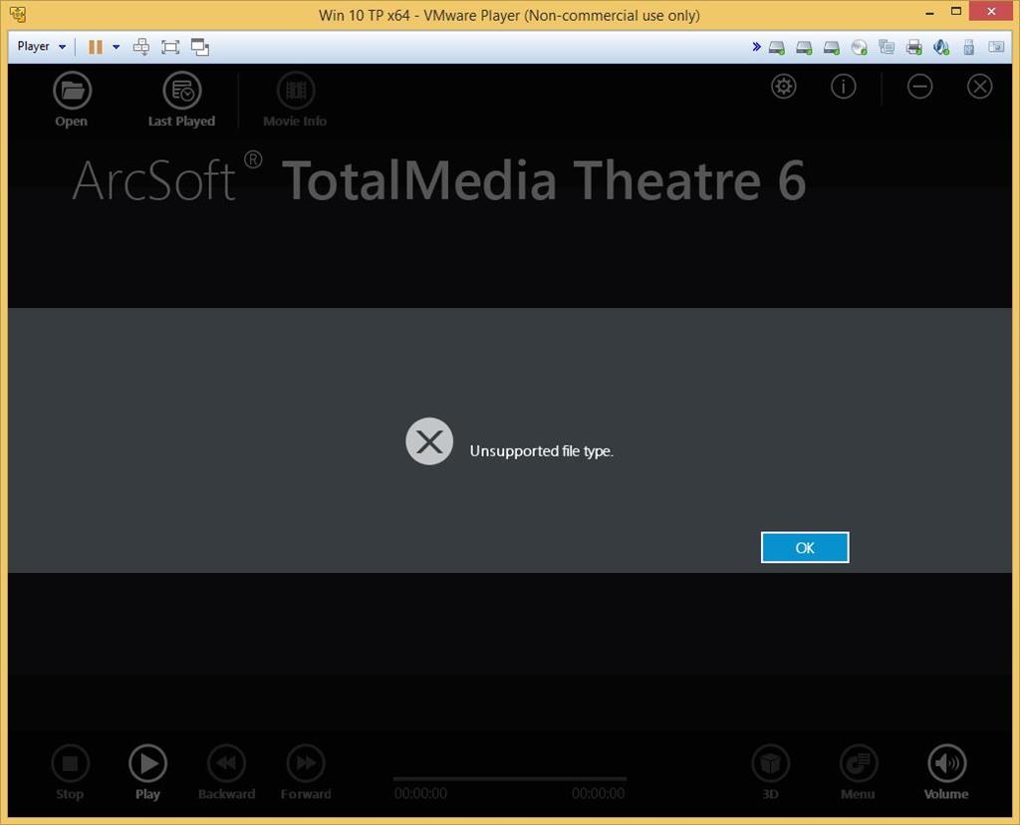Show TotalMedia Theatre information
This screenshot has height=825, width=1020.
tap(843, 87)
